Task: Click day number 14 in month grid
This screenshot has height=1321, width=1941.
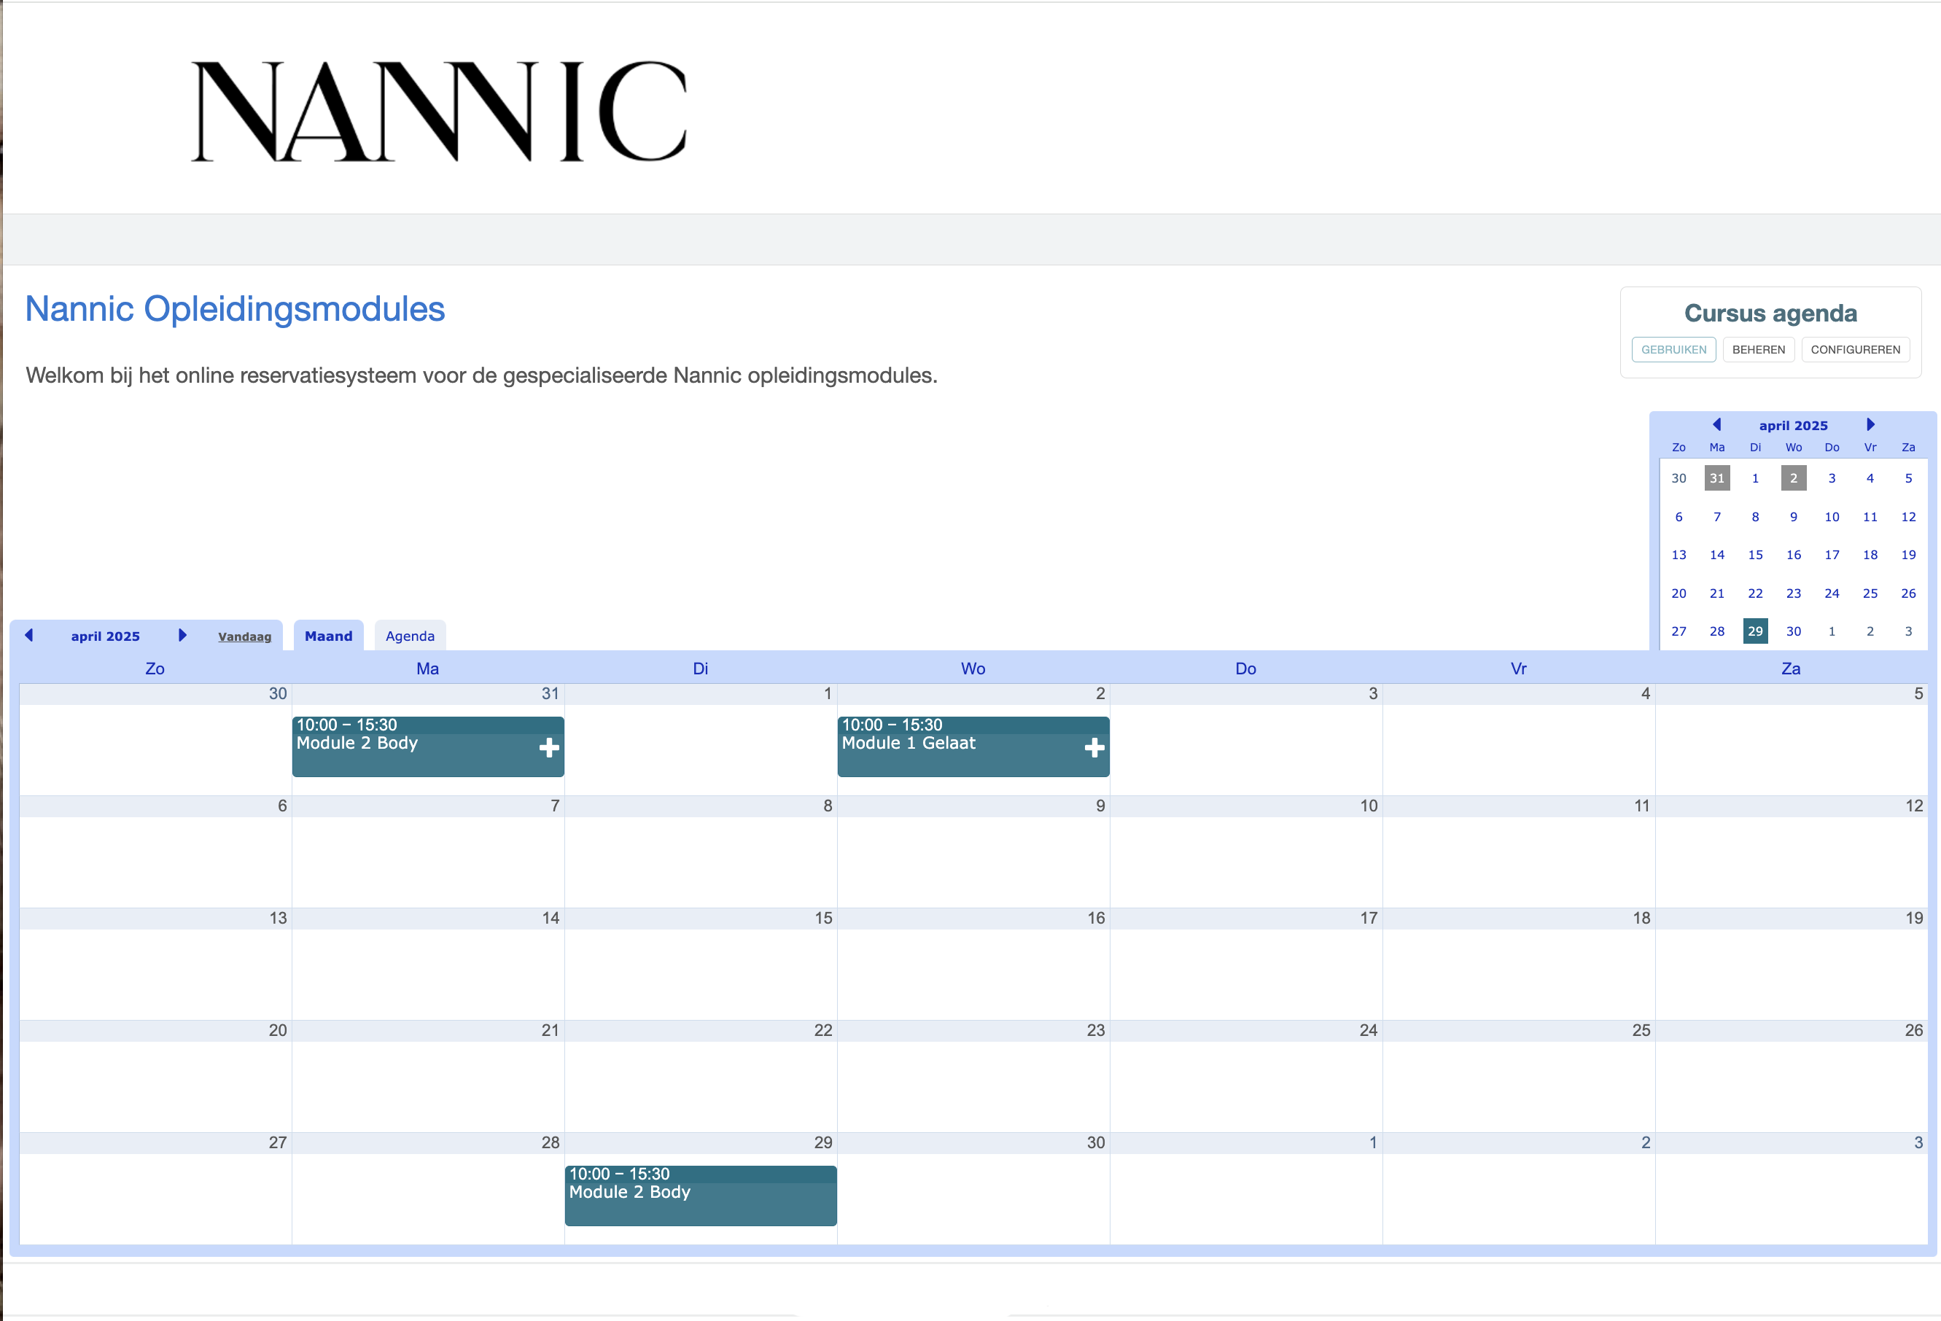Action: click(551, 918)
